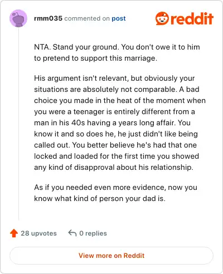
Task: Click the reddit wordmark text logo
Action: pos(192,18)
